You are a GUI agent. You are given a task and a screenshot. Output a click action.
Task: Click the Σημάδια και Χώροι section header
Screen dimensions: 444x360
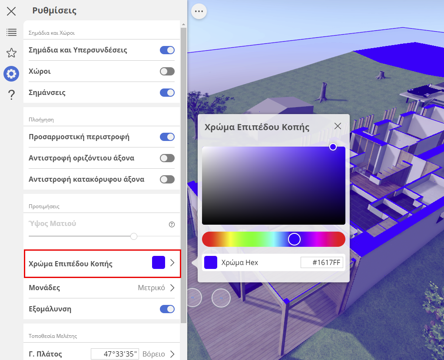[52, 33]
